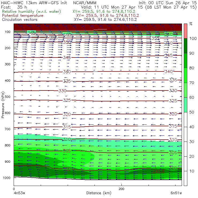Select the 'Relative humidity (w.r.t. water)' legend label
Viewport: 198px width, 198px height.
32,12
